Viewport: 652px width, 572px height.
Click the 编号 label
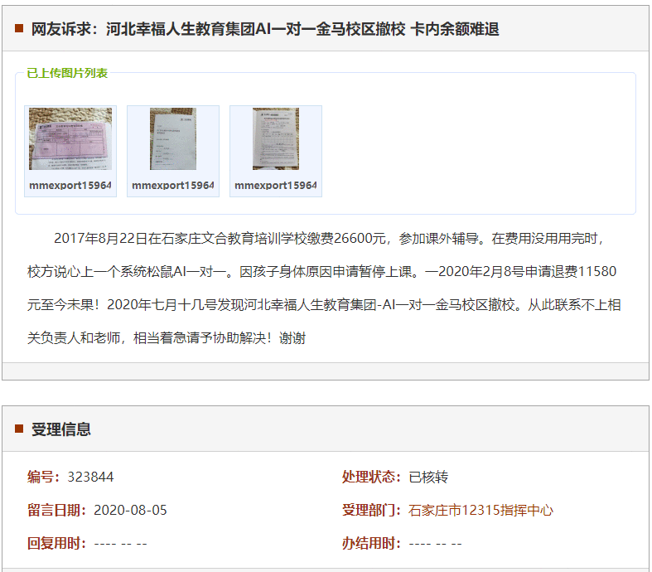[43, 477]
